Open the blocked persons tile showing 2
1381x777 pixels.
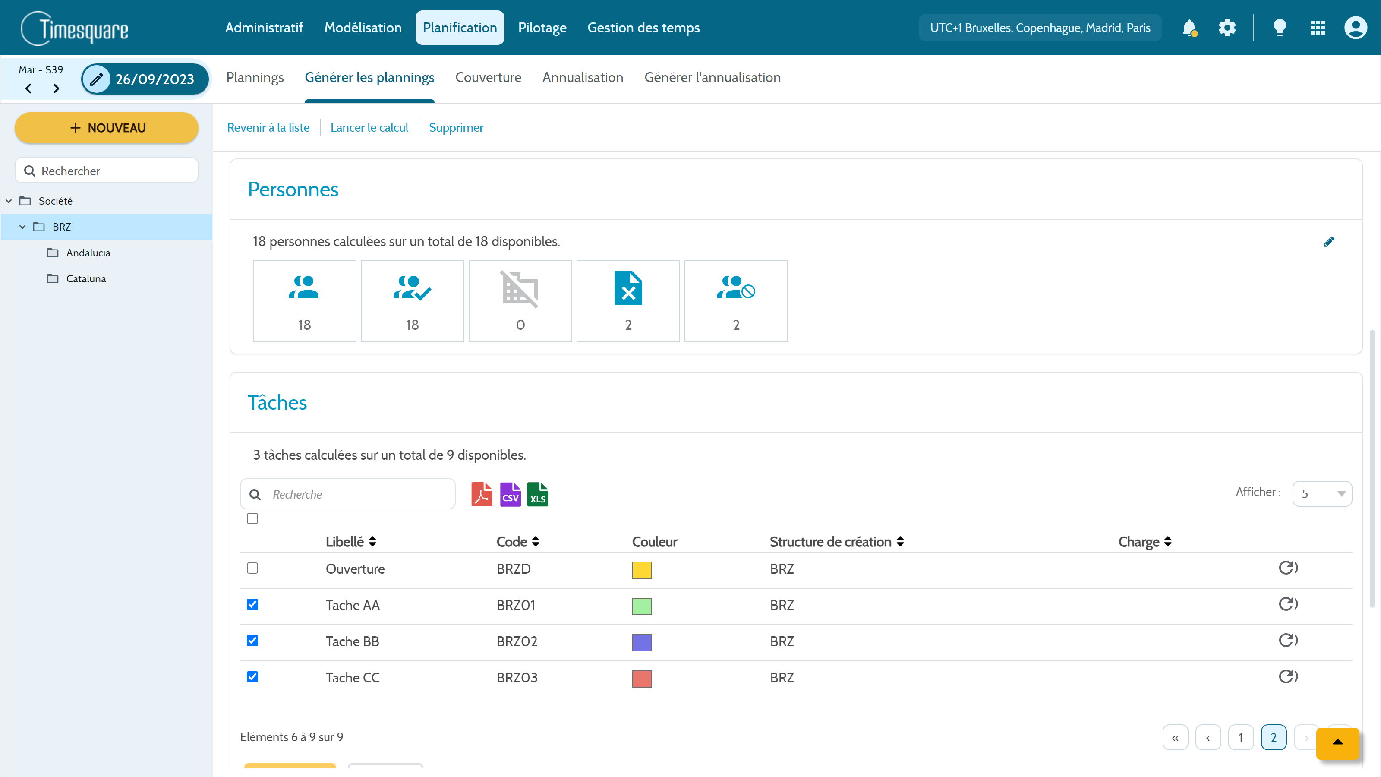[736, 301]
